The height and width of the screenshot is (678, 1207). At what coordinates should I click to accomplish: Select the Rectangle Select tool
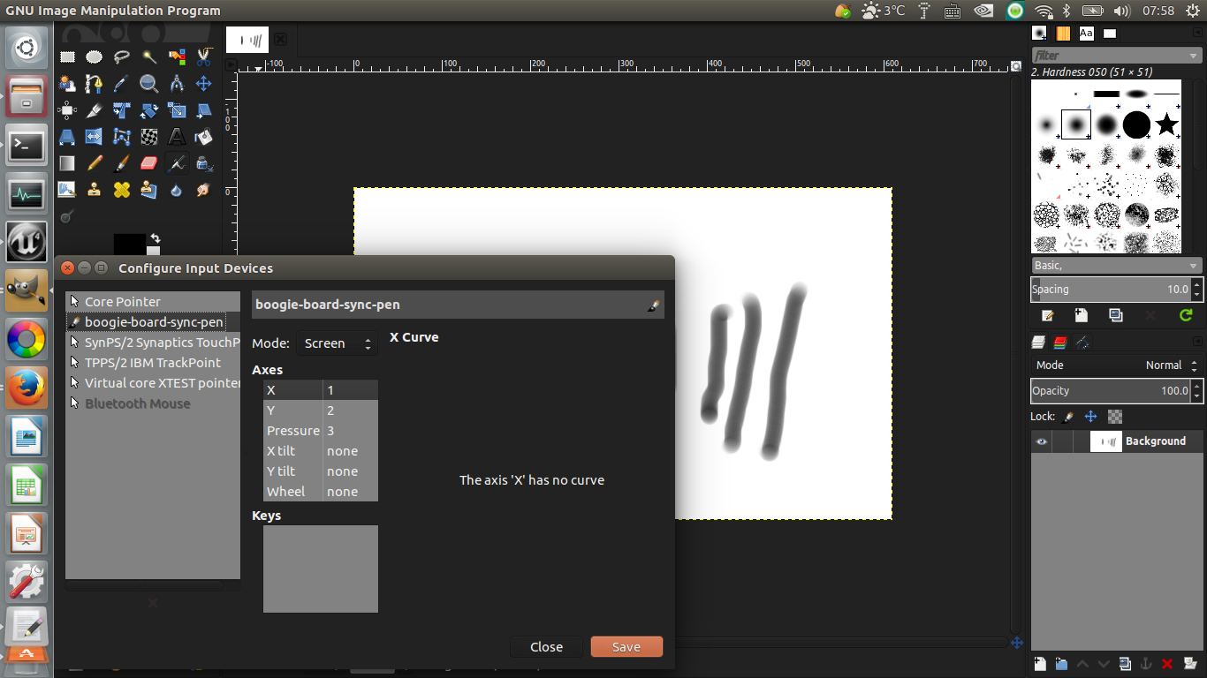tap(67, 57)
